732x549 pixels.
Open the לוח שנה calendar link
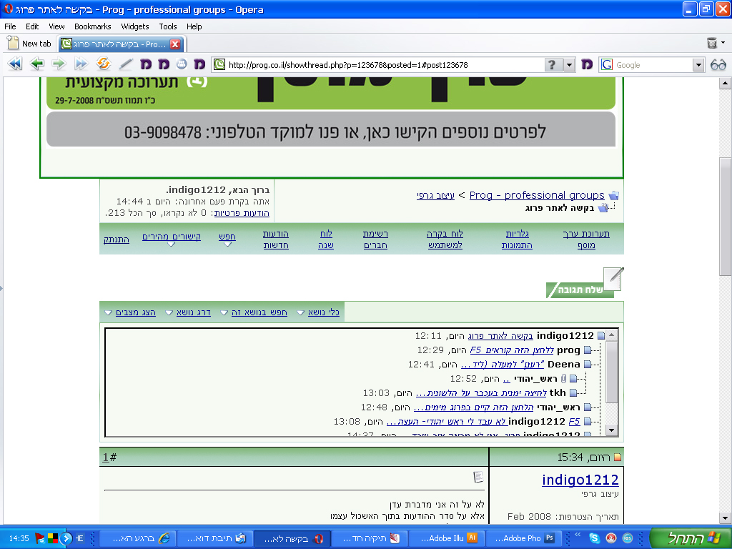pos(326,239)
